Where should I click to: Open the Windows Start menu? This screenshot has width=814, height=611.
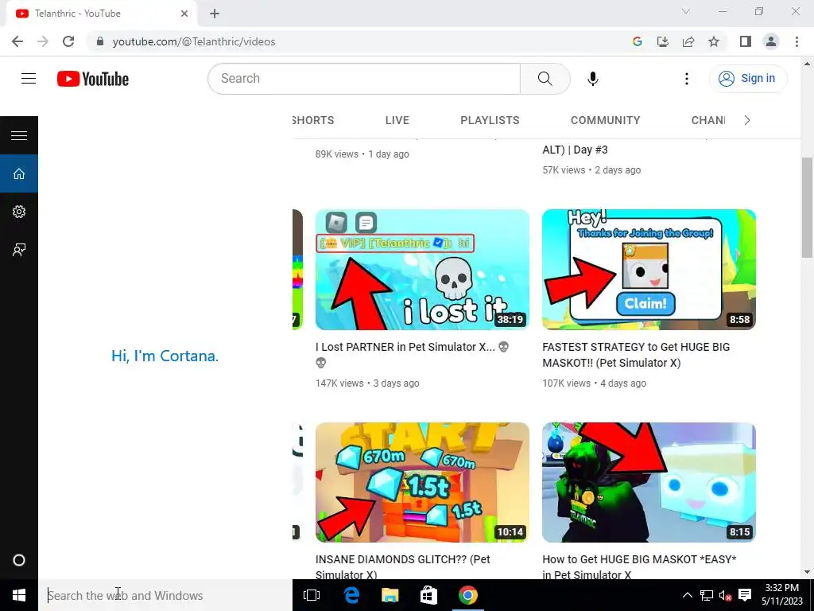pyautogui.click(x=19, y=595)
